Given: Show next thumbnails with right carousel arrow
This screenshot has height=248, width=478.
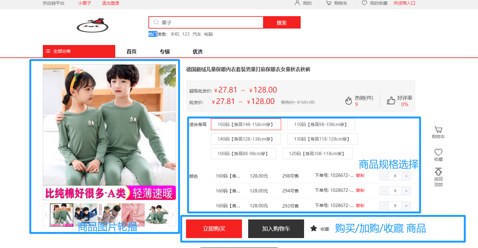Looking at the screenshot, I should coord(173,215).
